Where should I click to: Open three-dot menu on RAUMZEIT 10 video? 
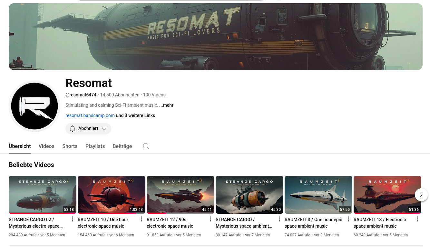pyautogui.click(x=141, y=219)
